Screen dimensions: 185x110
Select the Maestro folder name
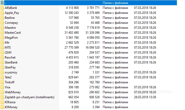10,28
